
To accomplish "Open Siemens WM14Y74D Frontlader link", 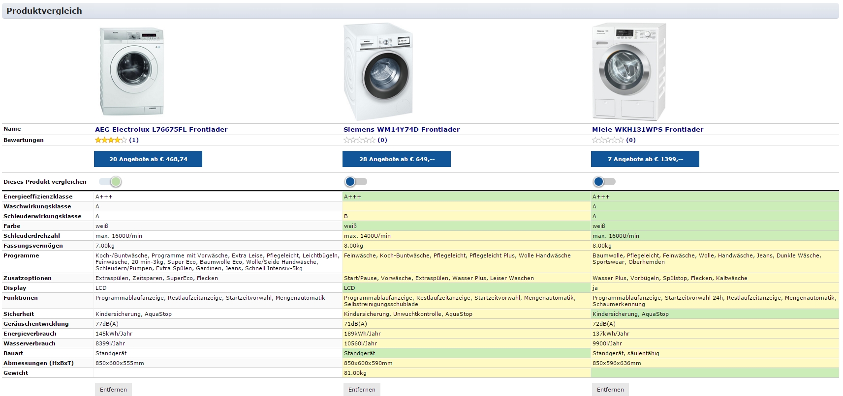I will point(402,130).
